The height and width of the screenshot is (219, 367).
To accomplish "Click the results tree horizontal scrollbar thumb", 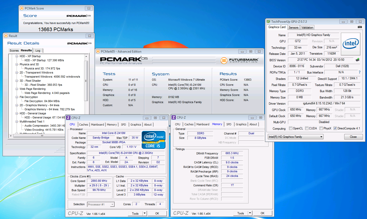I will pos(42,136).
